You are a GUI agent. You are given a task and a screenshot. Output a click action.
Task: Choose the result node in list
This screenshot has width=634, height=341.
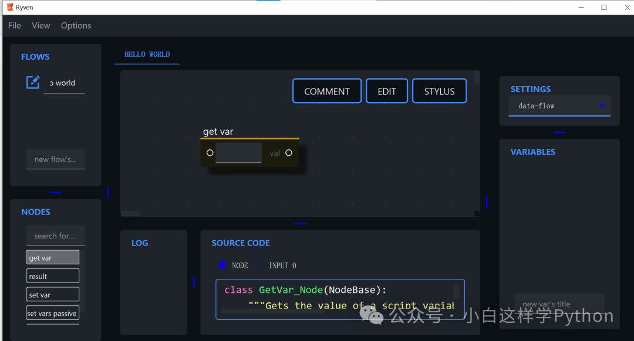53,276
